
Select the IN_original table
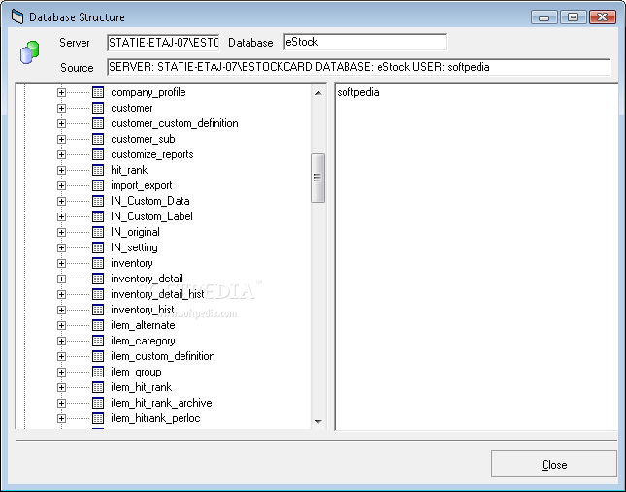coord(135,232)
